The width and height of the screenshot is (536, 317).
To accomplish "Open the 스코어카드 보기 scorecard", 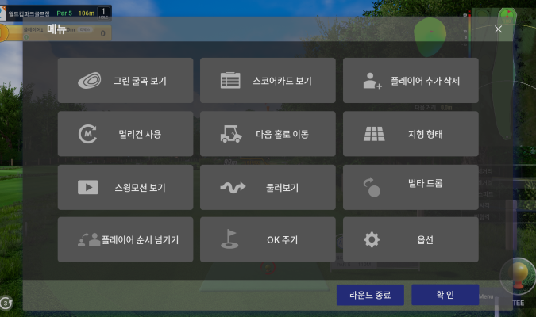I will [268, 81].
